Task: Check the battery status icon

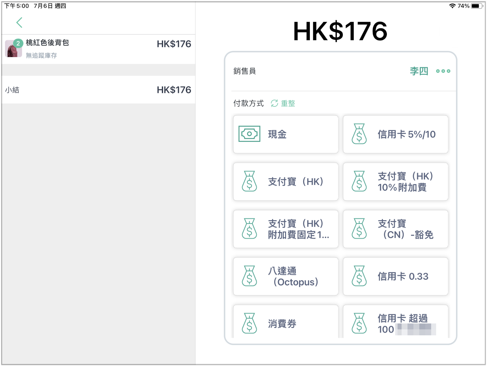Action: [x=476, y=6]
